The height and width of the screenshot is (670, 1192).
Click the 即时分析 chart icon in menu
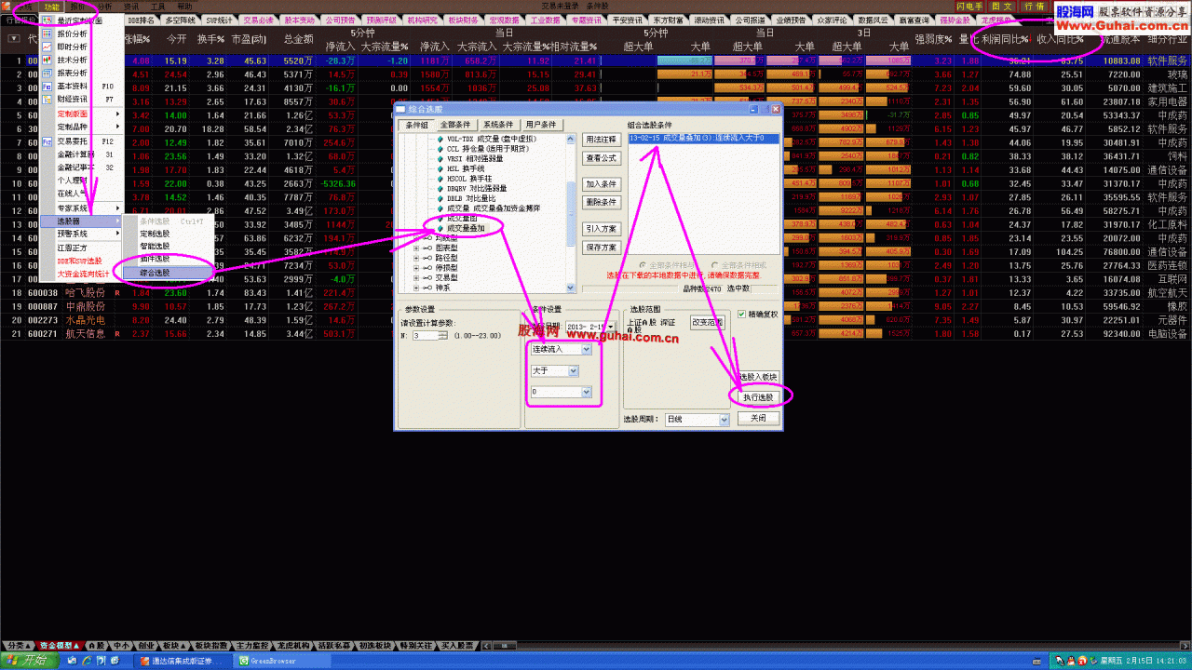pyautogui.click(x=47, y=46)
